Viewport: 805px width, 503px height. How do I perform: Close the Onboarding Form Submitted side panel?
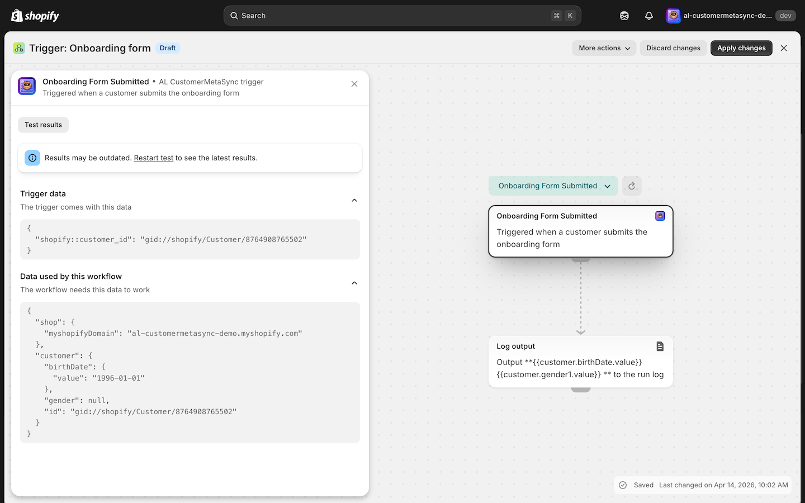coord(354,84)
